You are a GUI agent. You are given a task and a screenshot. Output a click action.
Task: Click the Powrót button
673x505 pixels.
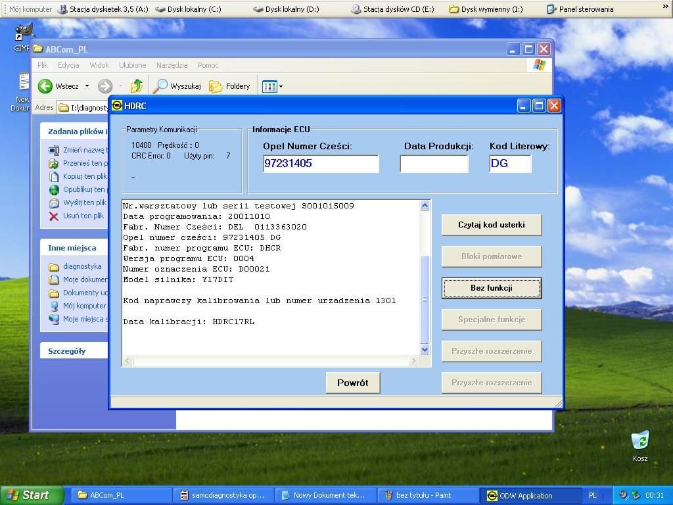pyautogui.click(x=353, y=383)
